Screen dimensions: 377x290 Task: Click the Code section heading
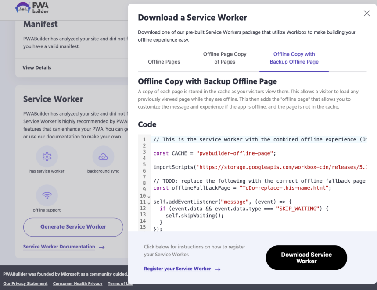point(147,124)
